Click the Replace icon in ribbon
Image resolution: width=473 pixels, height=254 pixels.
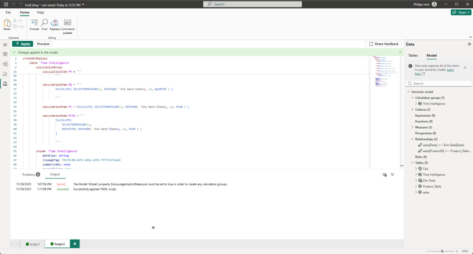click(x=55, y=24)
